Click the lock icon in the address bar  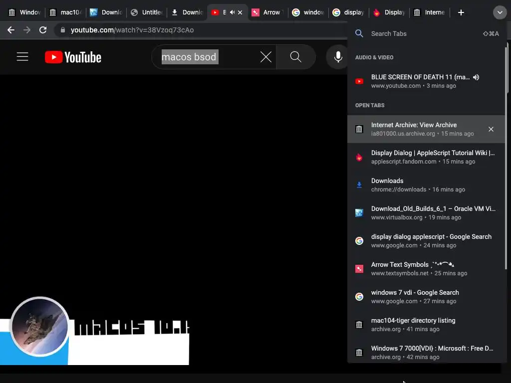coord(63,30)
